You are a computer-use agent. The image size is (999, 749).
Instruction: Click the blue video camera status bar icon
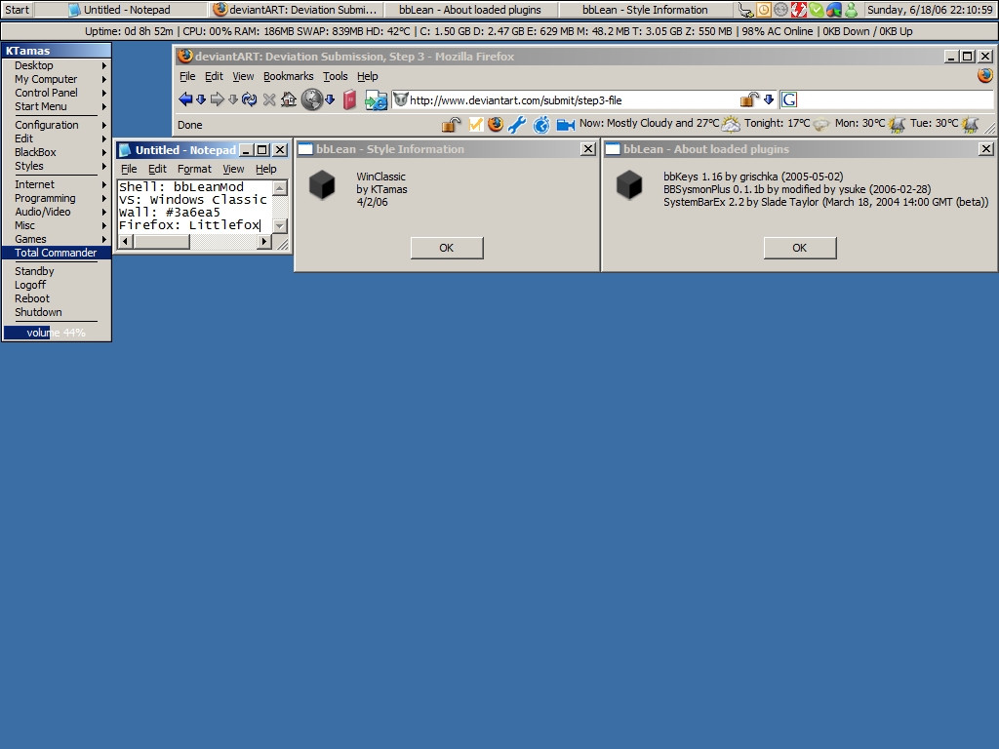pos(565,125)
